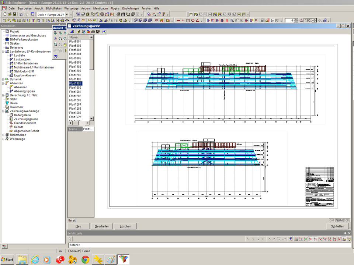Open the Bibliotheken menu
This screenshot has width=354, height=265.
pyautogui.click(x=54, y=8)
